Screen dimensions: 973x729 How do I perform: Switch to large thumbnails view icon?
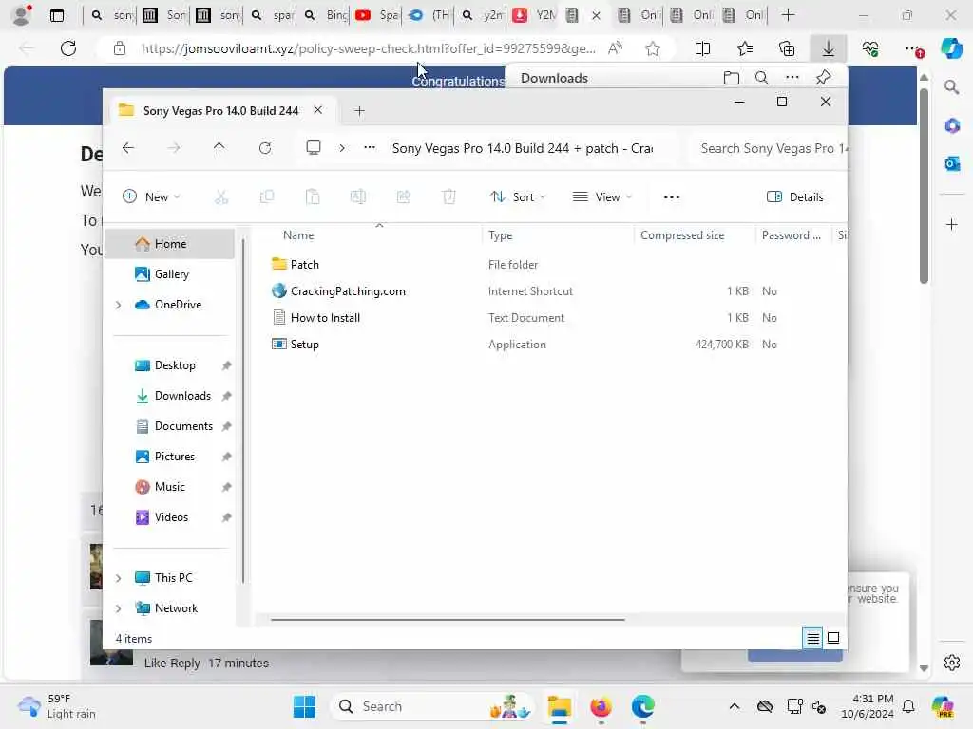click(833, 638)
